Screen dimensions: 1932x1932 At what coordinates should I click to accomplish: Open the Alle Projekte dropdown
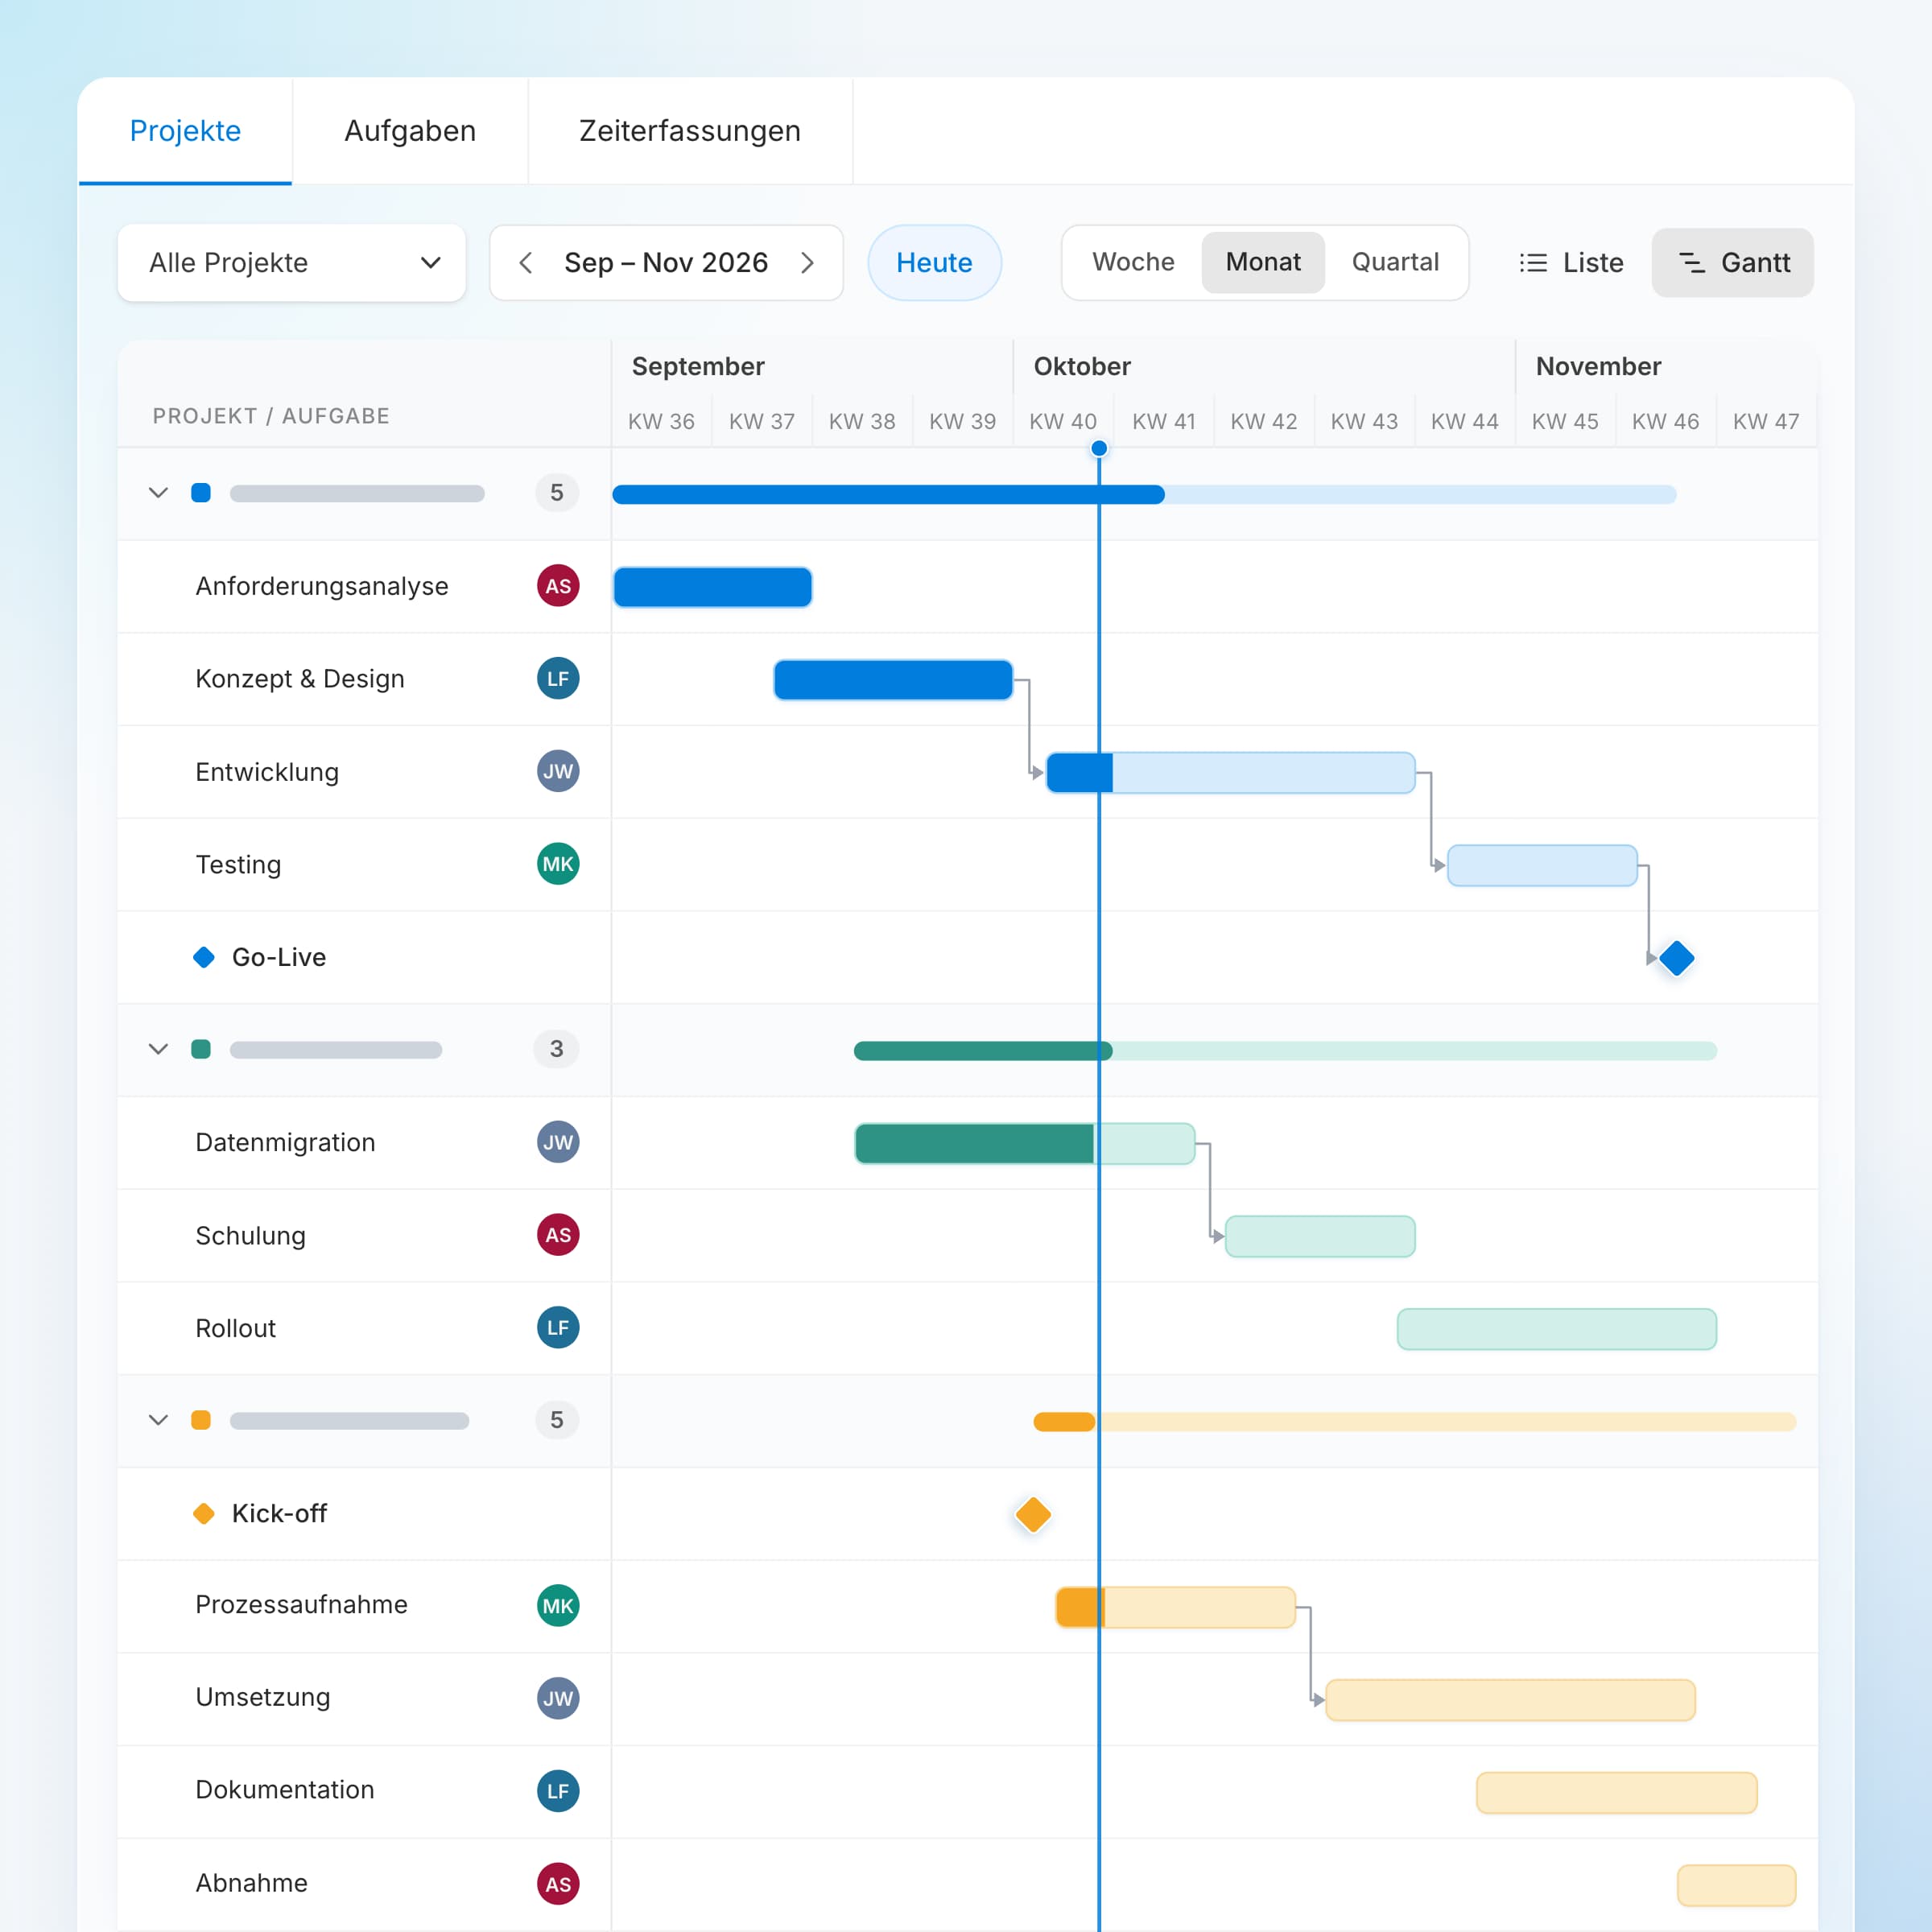coord(292,263)
